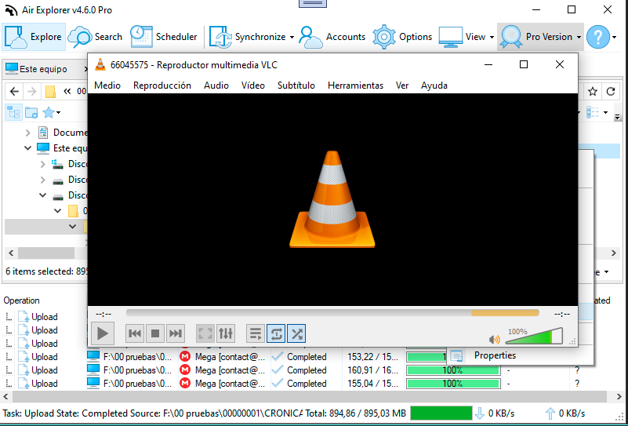Adjust VLC volume slider
The height and width of the screenshot is (426, 628).
pyautogui.click(x=534, y=336)
